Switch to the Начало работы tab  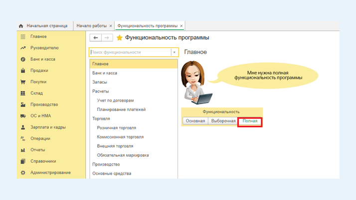(92, 26)
